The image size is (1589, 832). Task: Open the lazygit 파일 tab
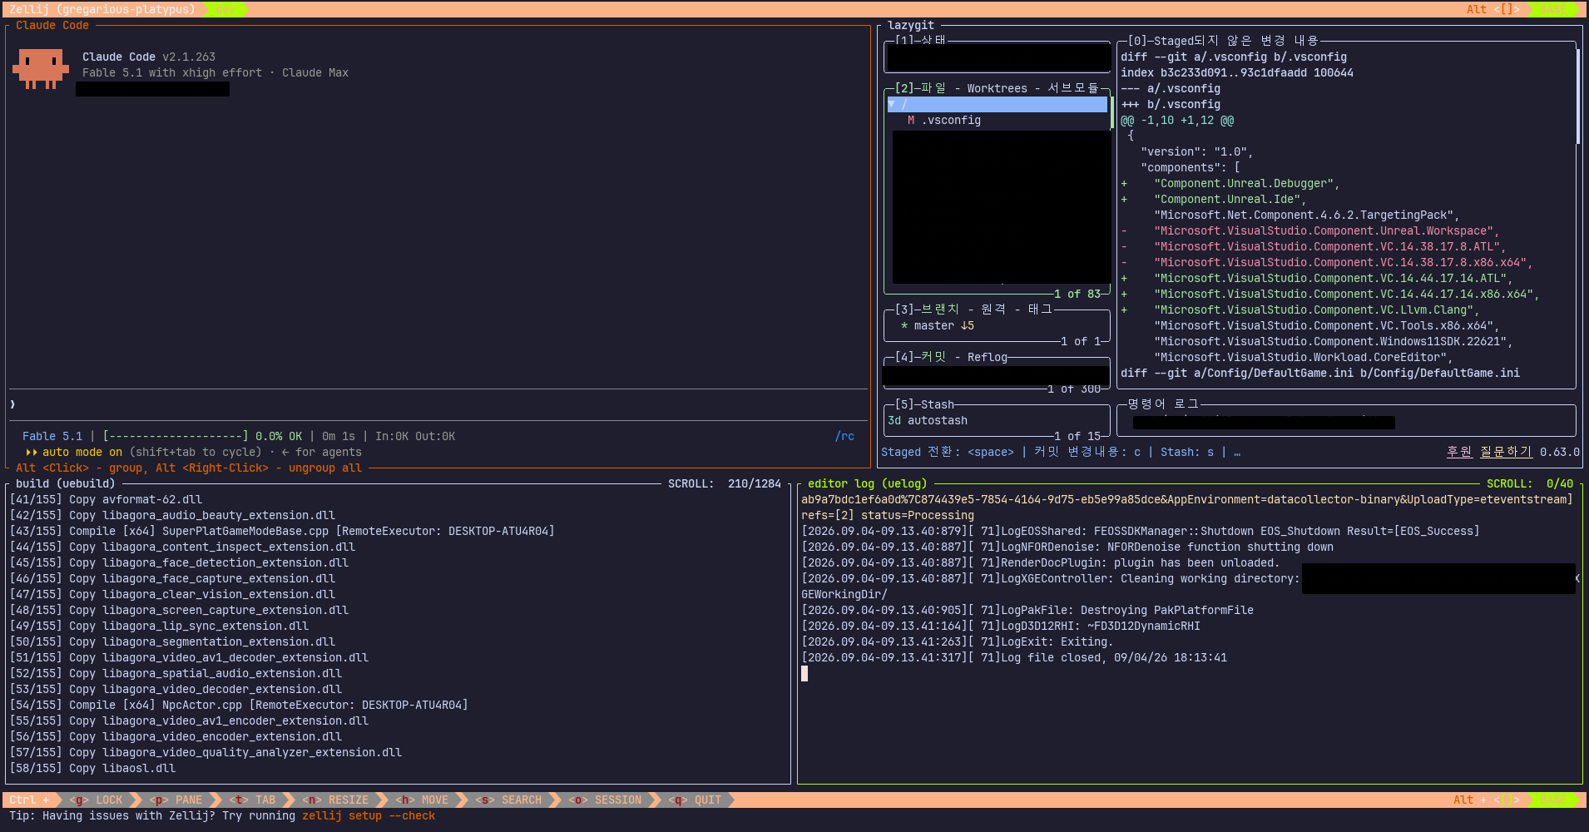(x=933, y=88)
